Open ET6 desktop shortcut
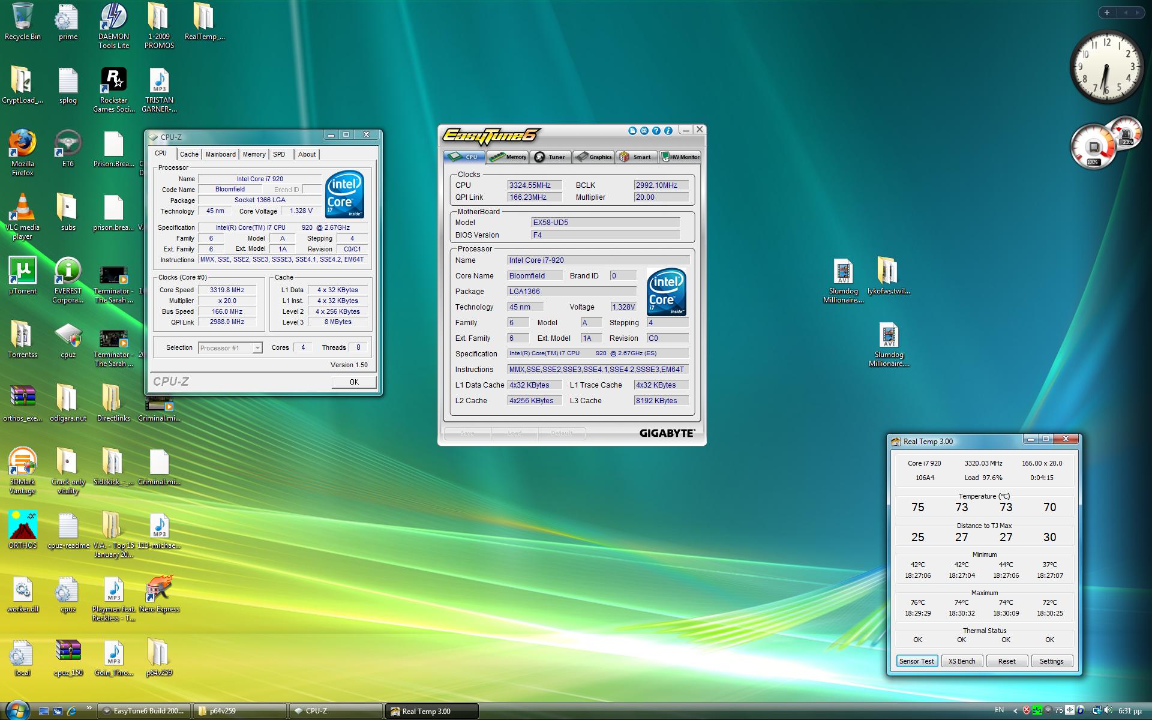The image size is (1152, 720). pos(68,149)
